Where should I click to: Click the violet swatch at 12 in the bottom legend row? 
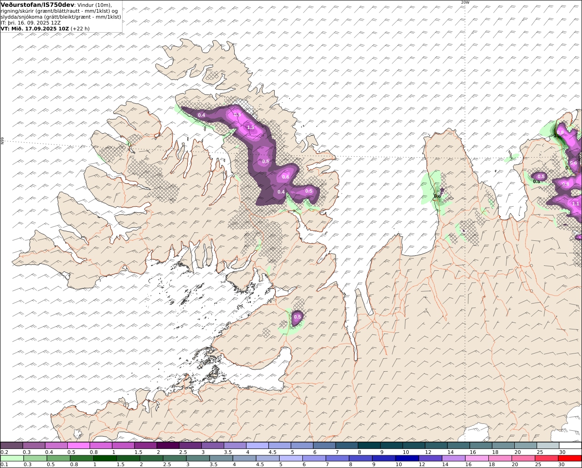431,458
